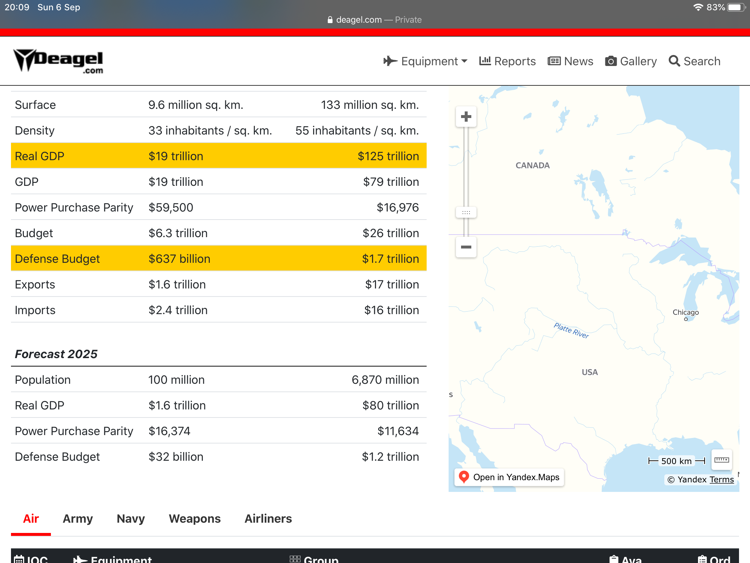Switch to the Army tab
750x563 pixels.
(78, 519)
